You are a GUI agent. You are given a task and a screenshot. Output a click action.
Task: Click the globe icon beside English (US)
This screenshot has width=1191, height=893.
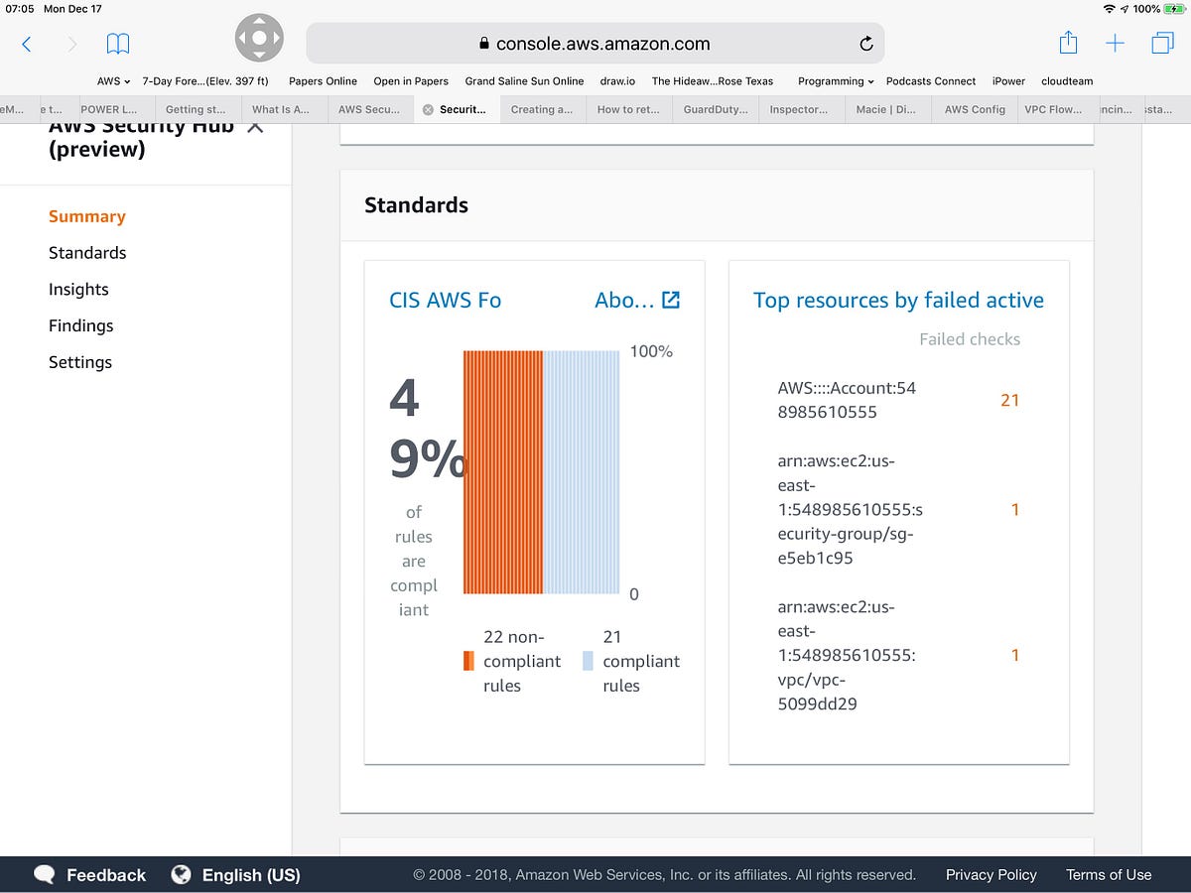pos(181,875)
